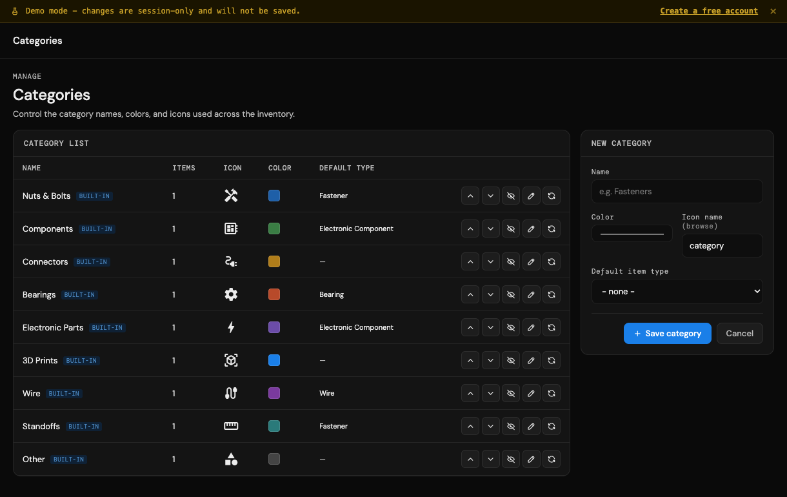The image size is (787, 497).
Task: Move Connectors category down
Action: [x=491, y=261]
